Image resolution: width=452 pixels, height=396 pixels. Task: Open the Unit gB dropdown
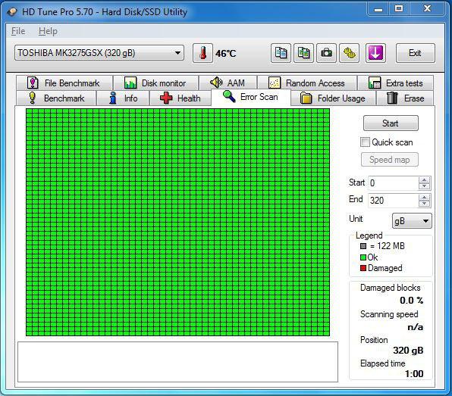[412, 221]
